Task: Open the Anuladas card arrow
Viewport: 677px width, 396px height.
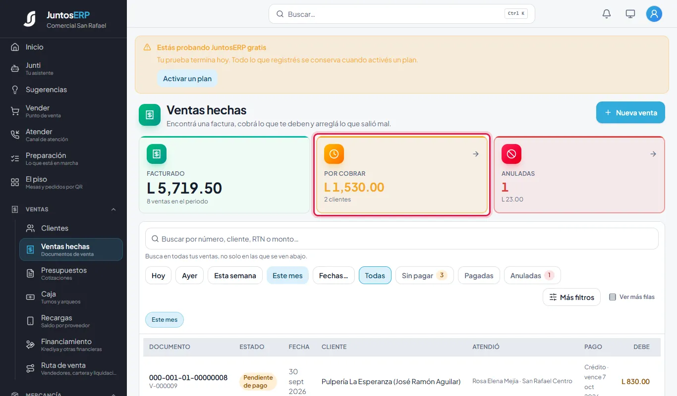Action: pos(653,154)
